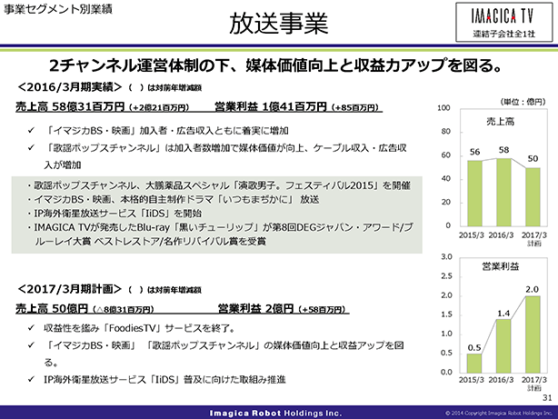Click the 営業利益 chart title
Image resolution: width=558 pixels, height=419 pixels.
(x=501, y=266)
